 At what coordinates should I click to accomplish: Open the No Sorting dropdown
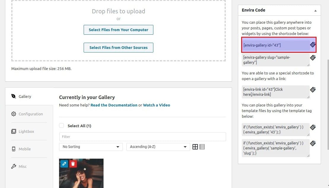[91, 147]
